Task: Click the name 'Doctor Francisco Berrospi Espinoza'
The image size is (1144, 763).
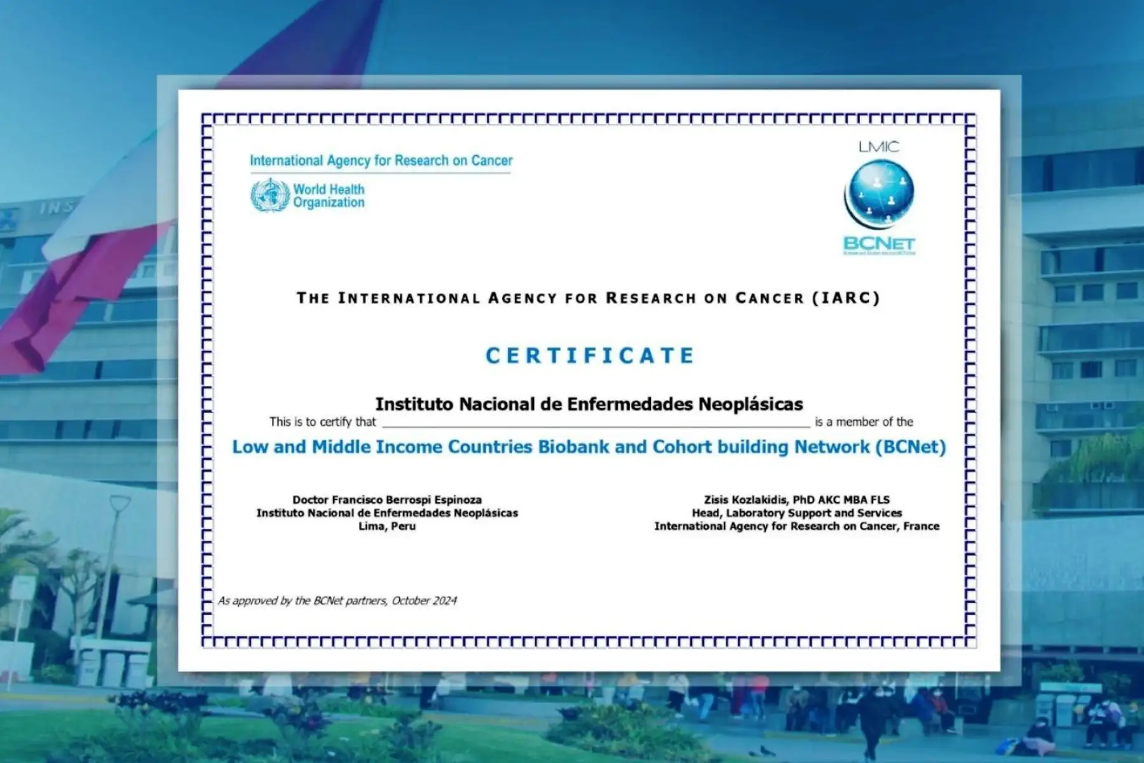Action: (x=387, y=500)
